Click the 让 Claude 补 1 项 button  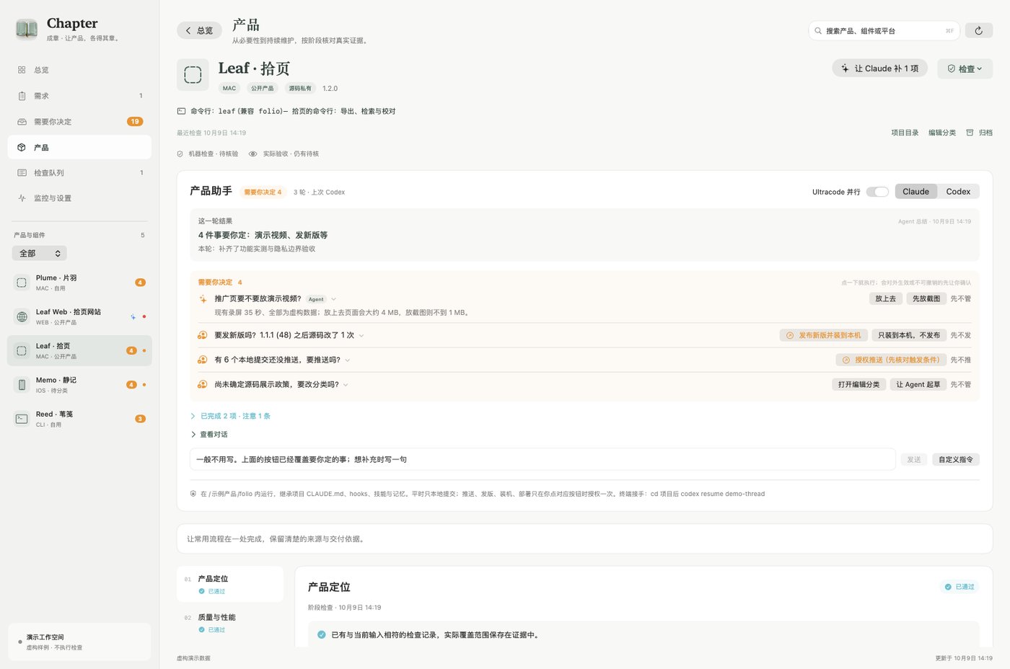coord(879,68)
